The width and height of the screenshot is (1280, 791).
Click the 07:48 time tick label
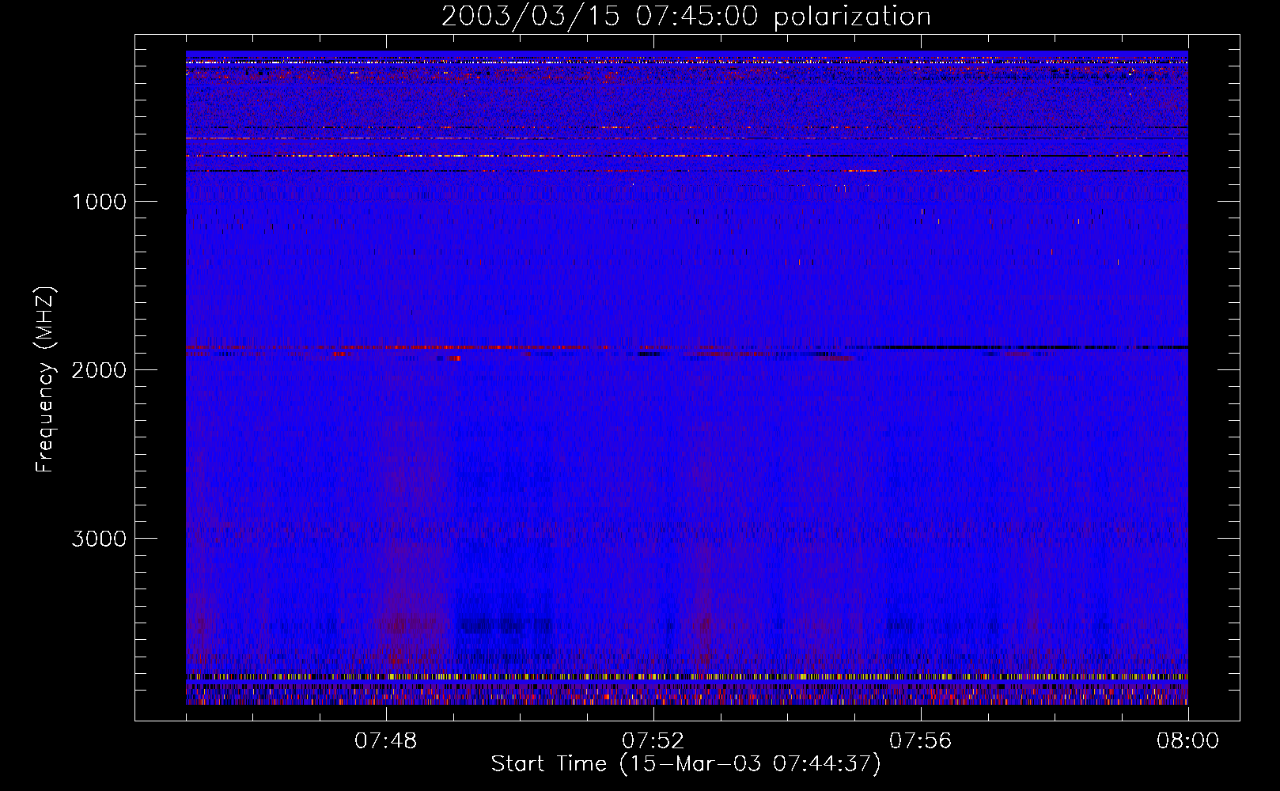pyautogui.click(x=386, y=741)
